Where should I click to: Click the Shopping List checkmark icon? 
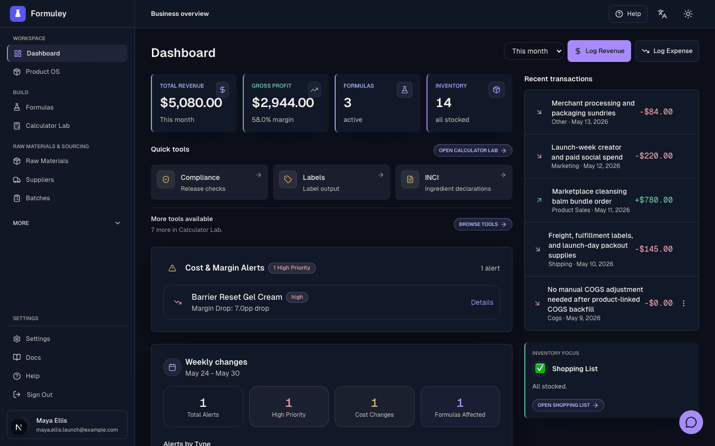click(x=540, y=369)
